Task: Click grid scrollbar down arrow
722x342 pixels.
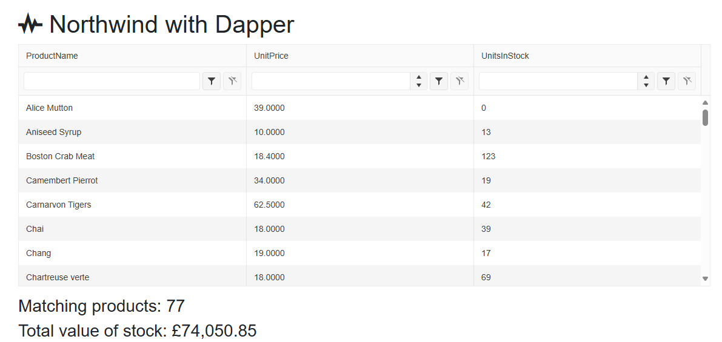Action: (706, 278)
